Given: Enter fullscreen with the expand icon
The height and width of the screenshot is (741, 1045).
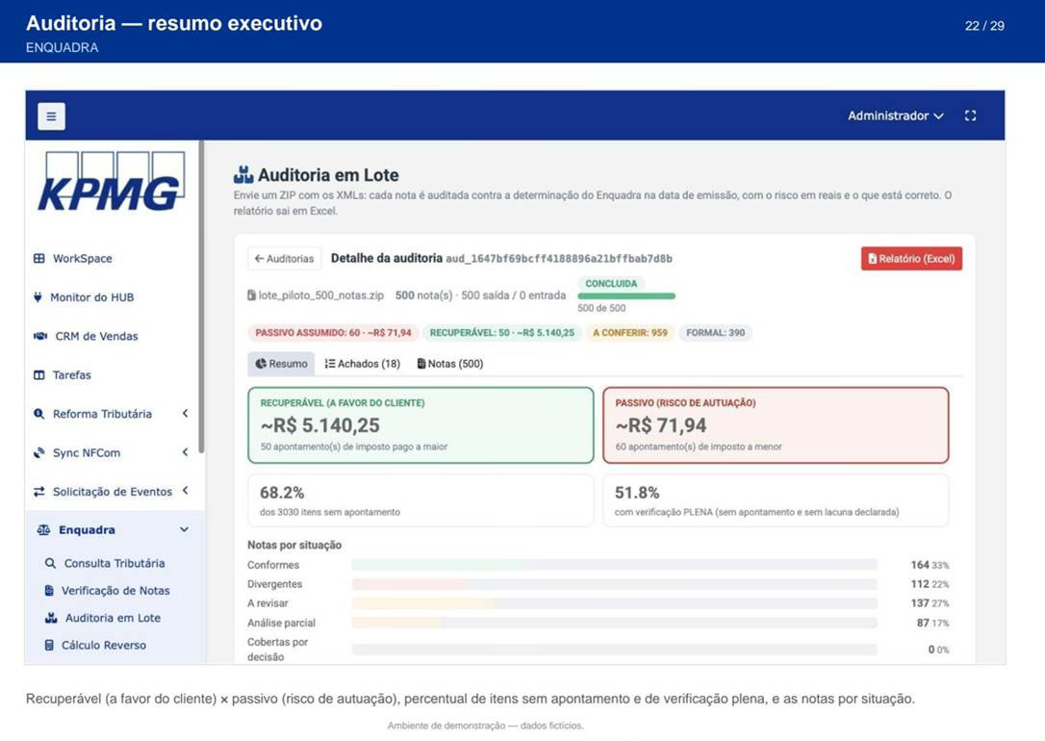Looking at the screenshot, I should [970, 115].
